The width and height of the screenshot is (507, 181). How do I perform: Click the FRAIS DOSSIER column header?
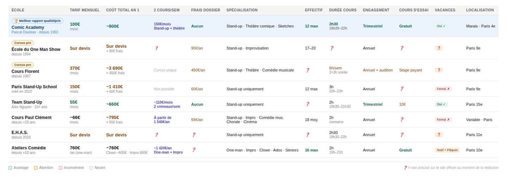(x=206, y=10)
